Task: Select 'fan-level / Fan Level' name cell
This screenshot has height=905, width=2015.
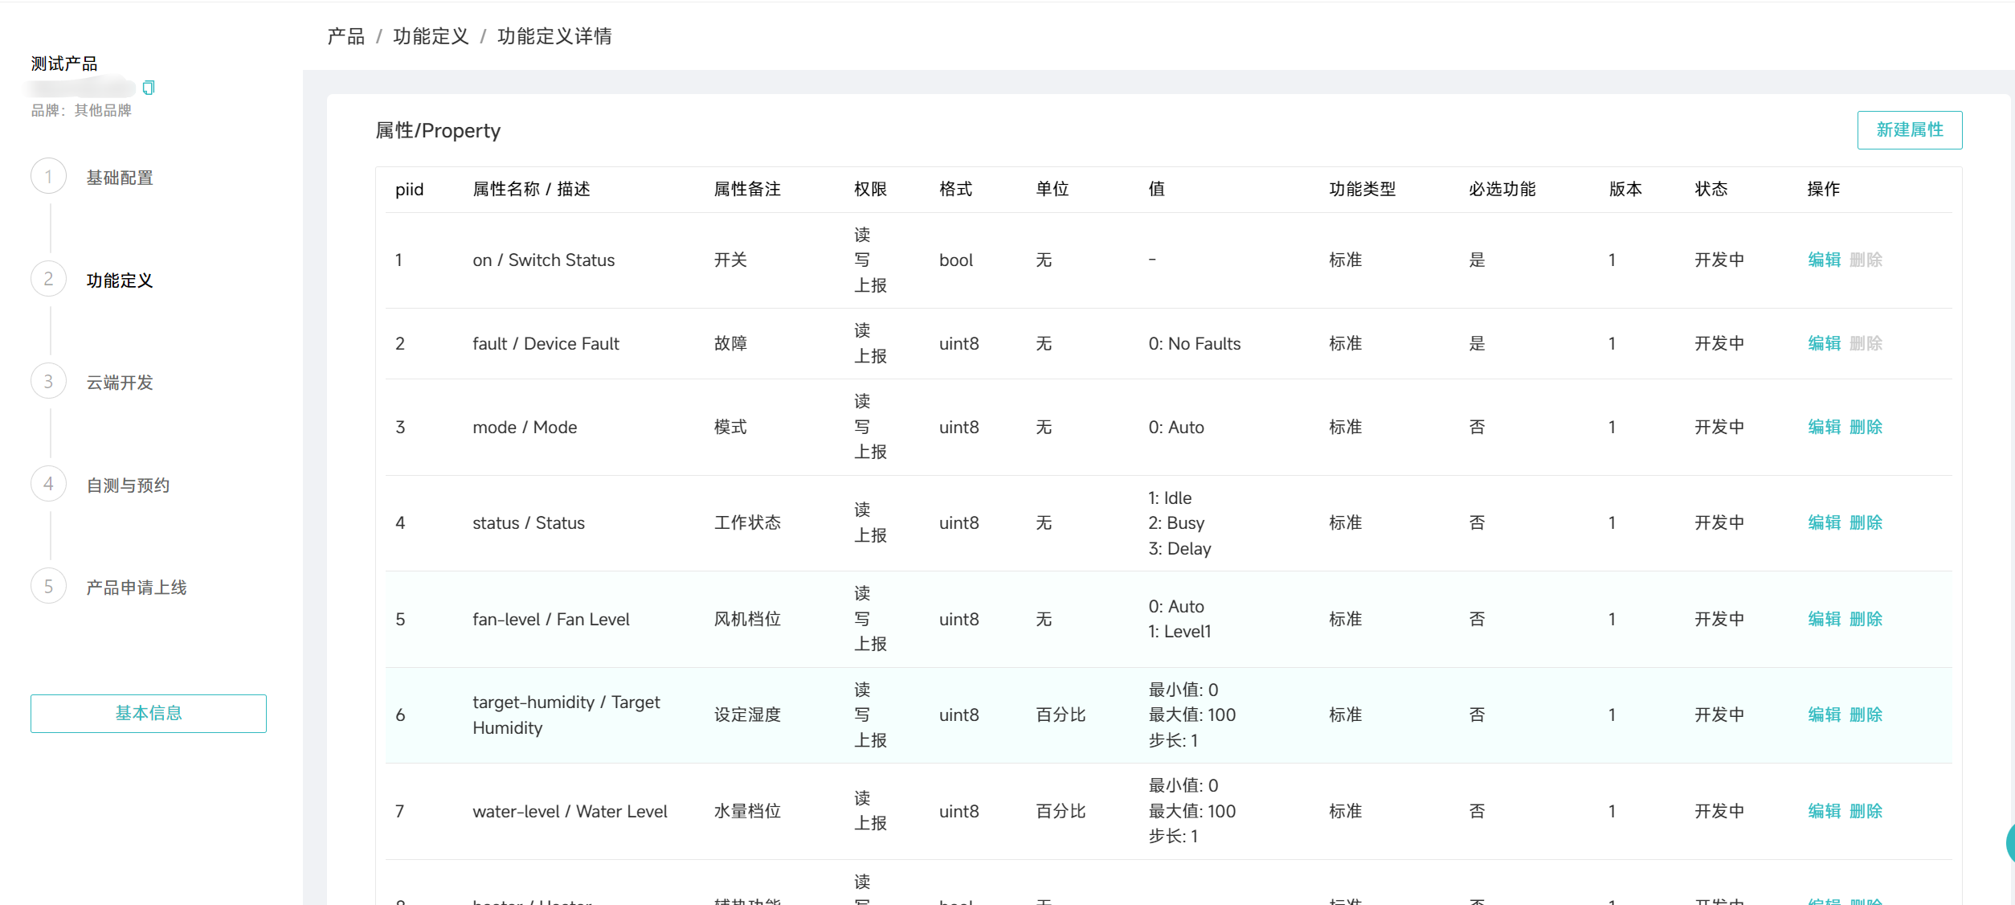Action: coord(551,619)
